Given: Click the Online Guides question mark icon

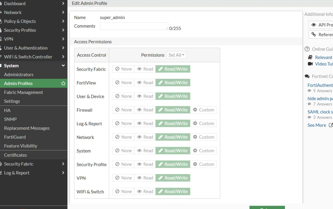Looking at the screenshot, I should [307, 49].
